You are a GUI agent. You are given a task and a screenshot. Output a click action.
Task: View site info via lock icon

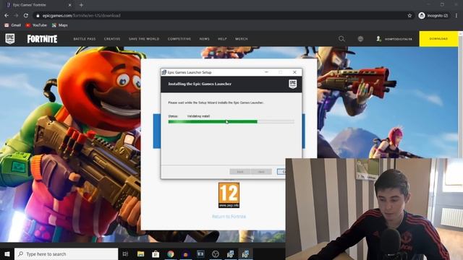click(x=38, y=16)
